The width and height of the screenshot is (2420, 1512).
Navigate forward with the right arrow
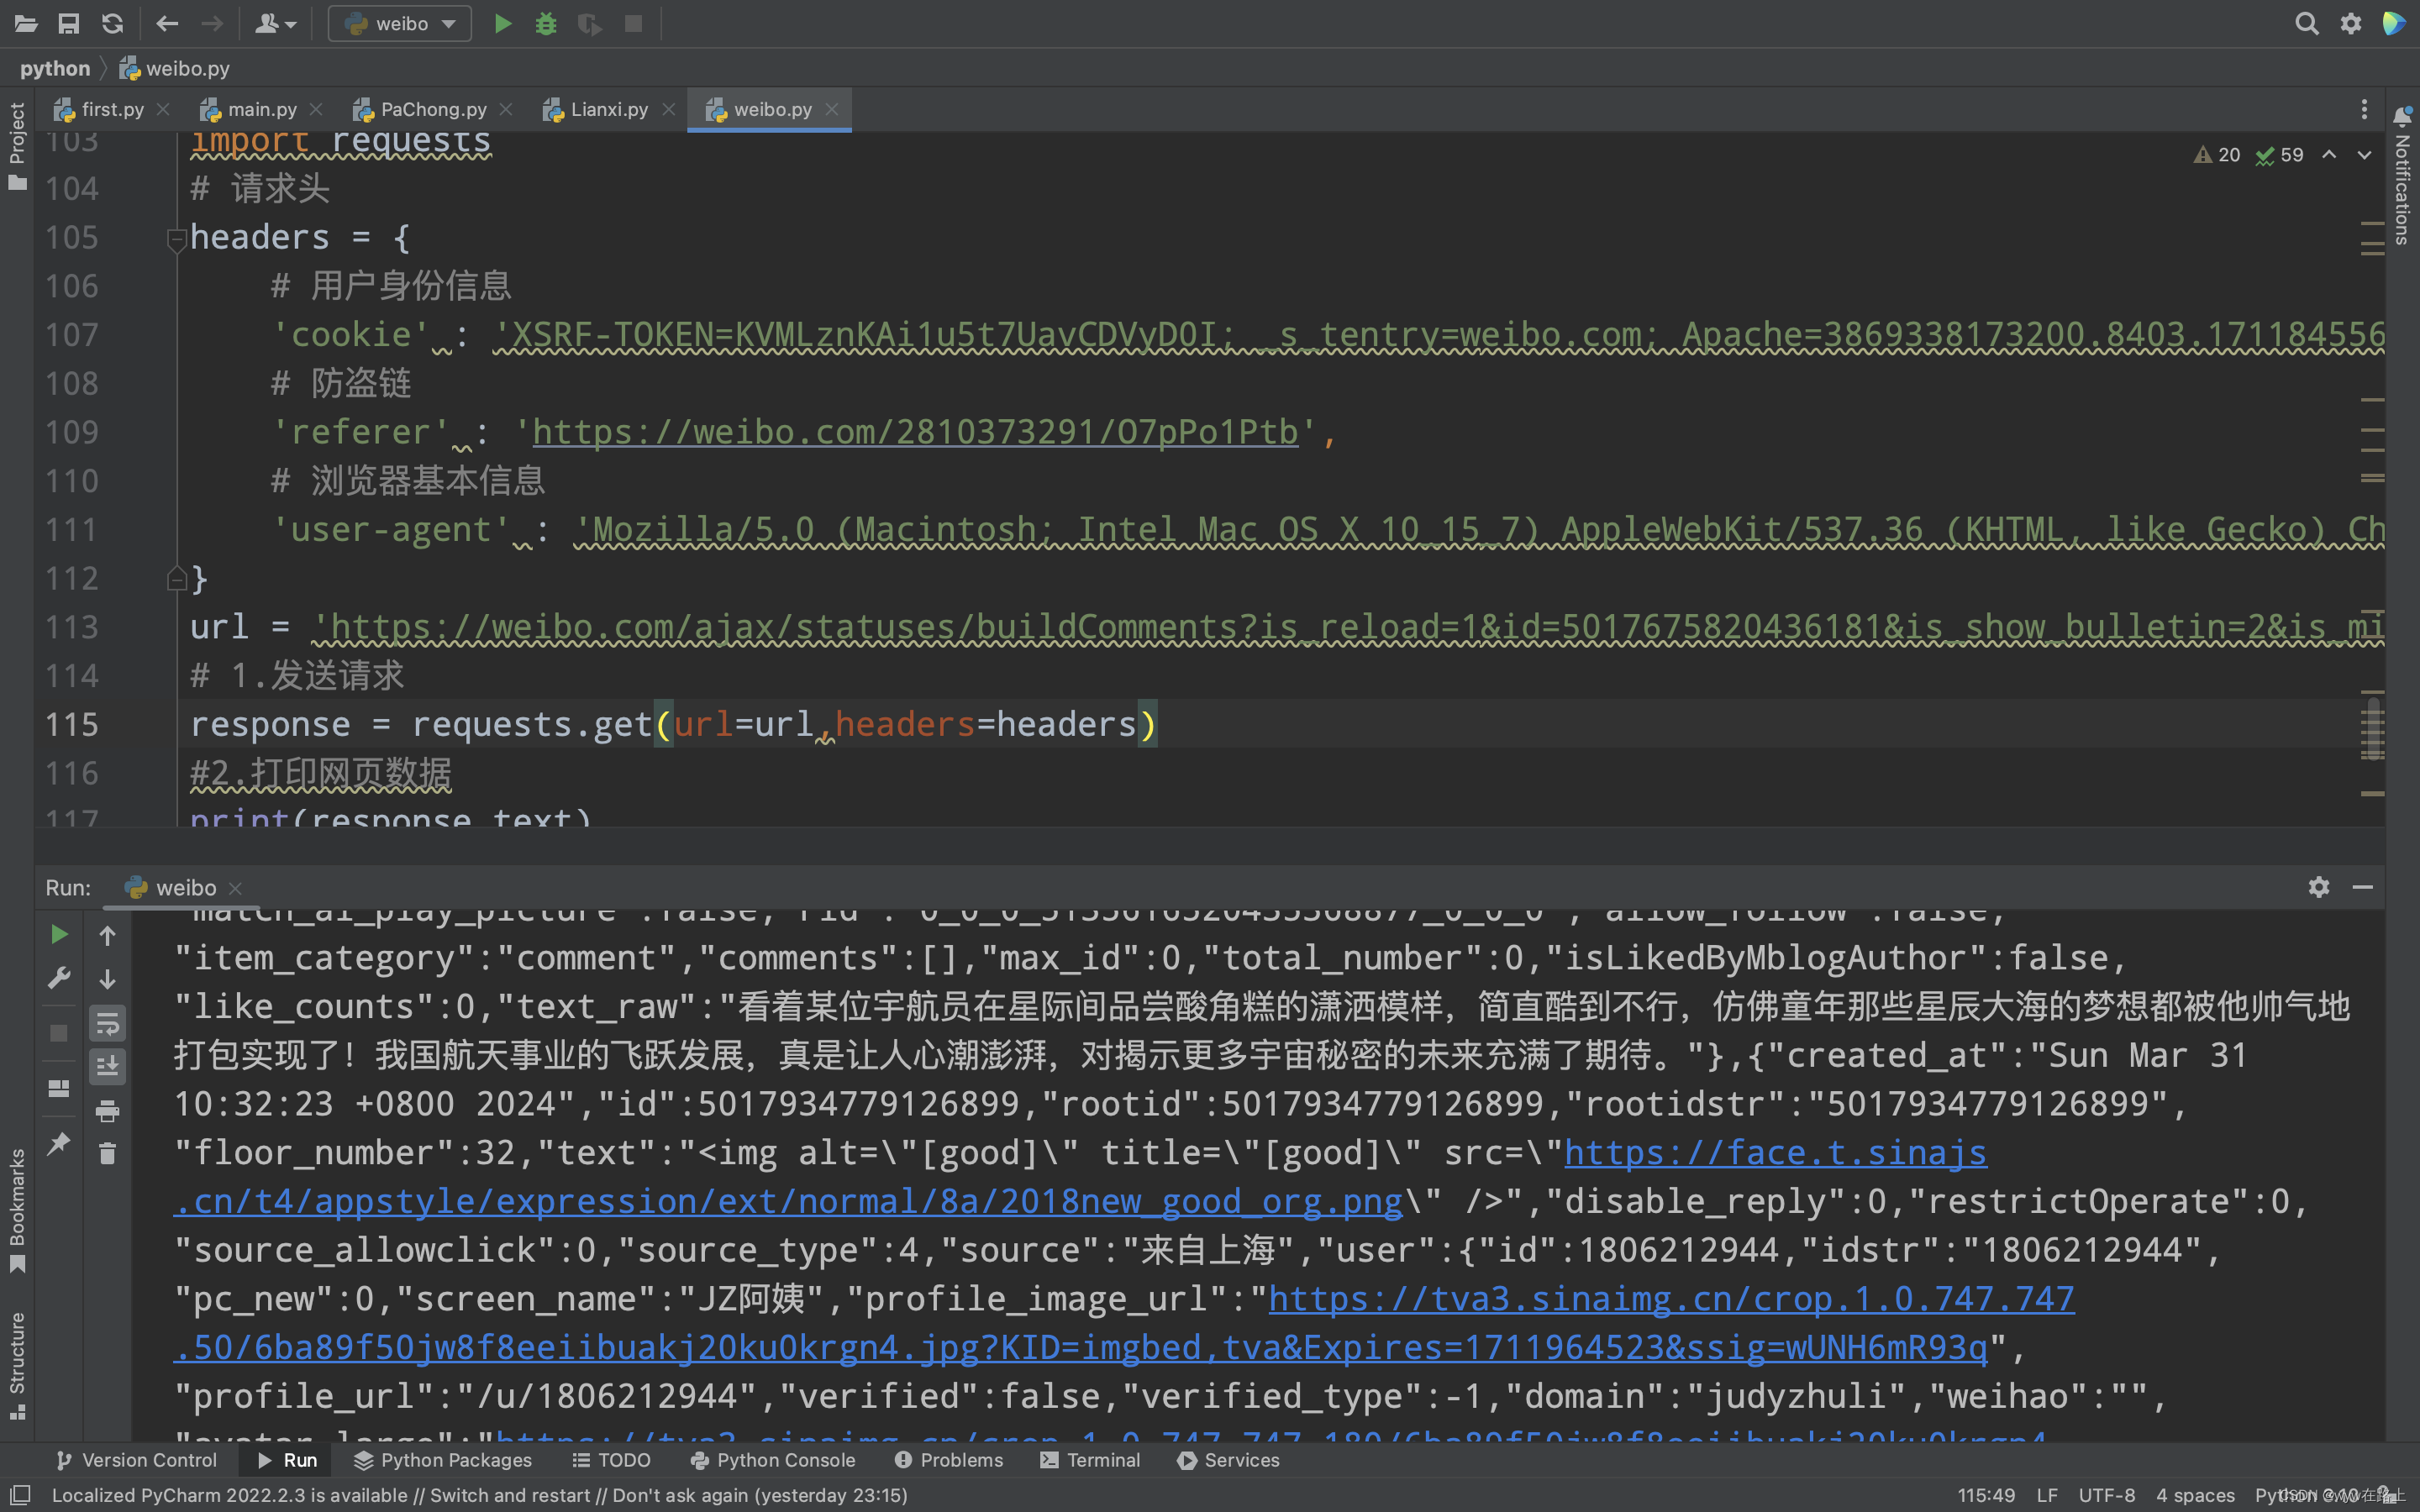click(211, 23)
